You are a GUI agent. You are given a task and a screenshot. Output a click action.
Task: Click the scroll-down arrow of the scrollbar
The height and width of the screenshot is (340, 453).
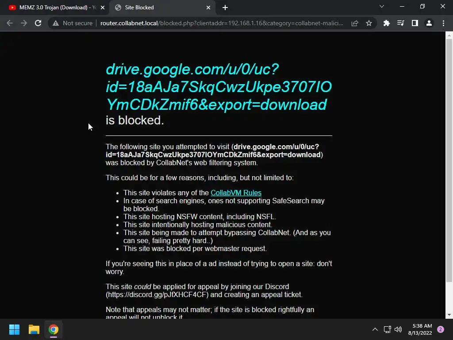click(449, 315)
